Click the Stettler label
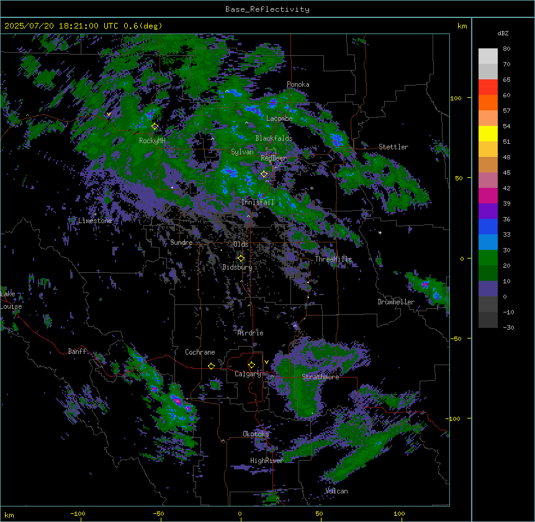 point(393,147)
